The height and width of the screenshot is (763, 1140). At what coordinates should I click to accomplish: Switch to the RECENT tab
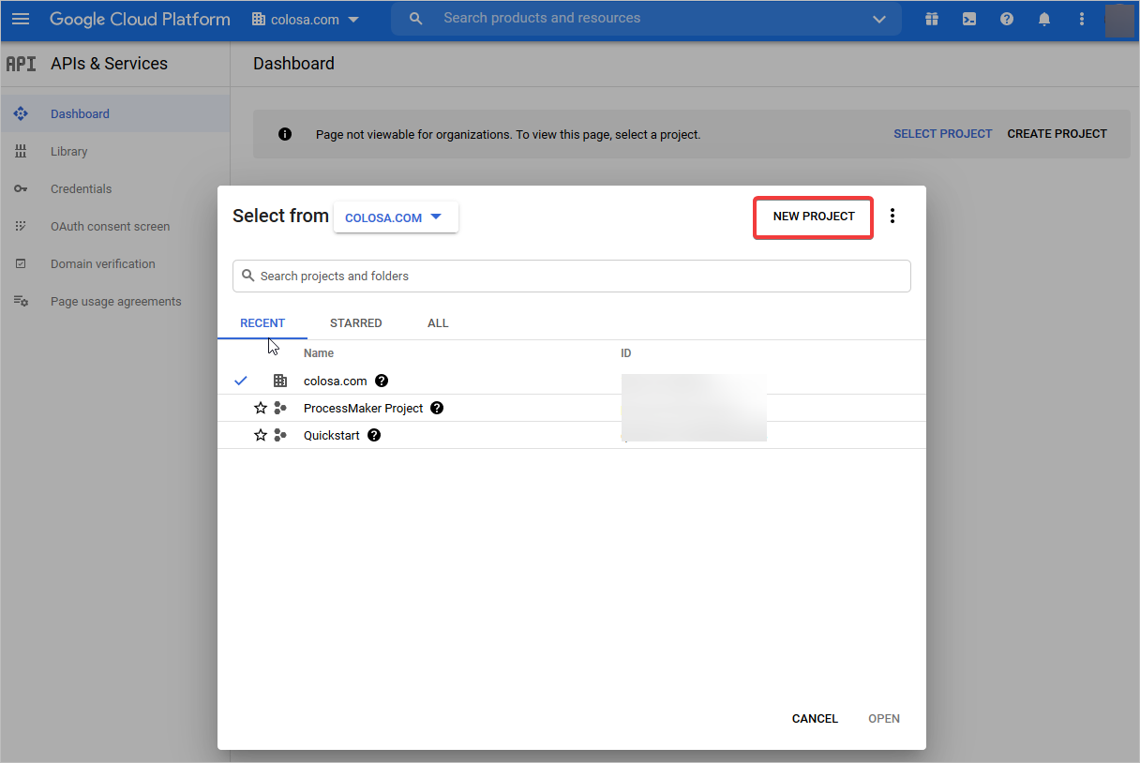tap(262, 323)
